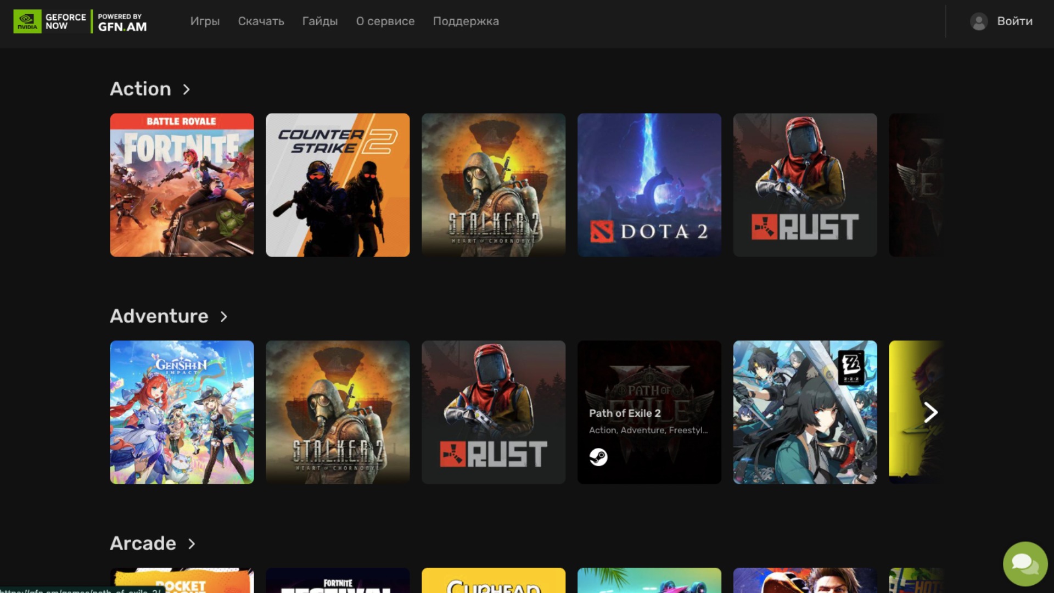
Task: Open the Скачать page
Action: coord(261,21)
